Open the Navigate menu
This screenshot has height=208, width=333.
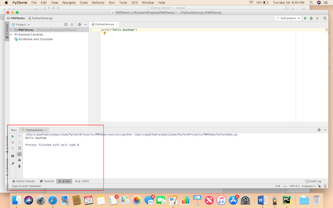pos(69,3)
